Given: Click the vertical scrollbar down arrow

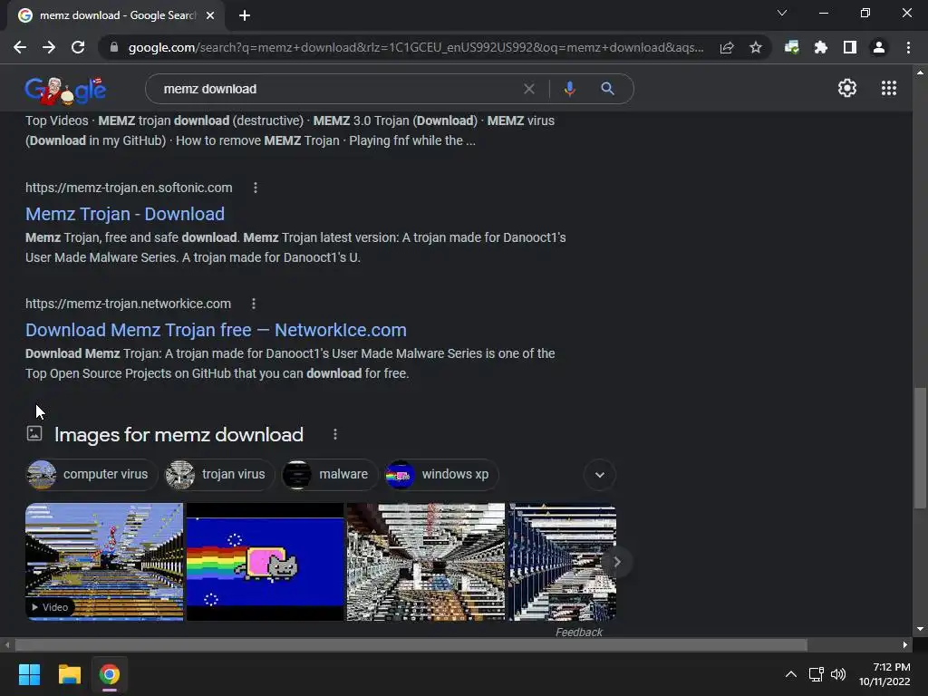Looking at the screenshot, I should click(920, 629).
